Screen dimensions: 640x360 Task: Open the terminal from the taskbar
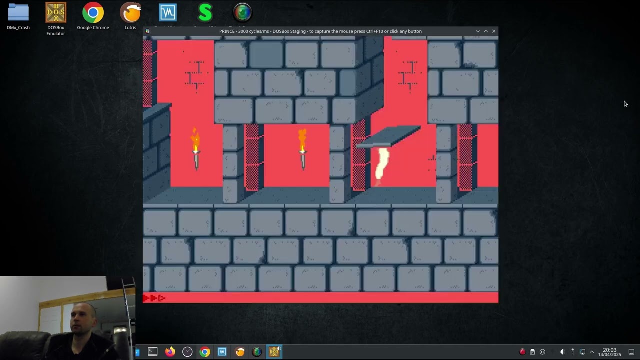coord(153,352)
